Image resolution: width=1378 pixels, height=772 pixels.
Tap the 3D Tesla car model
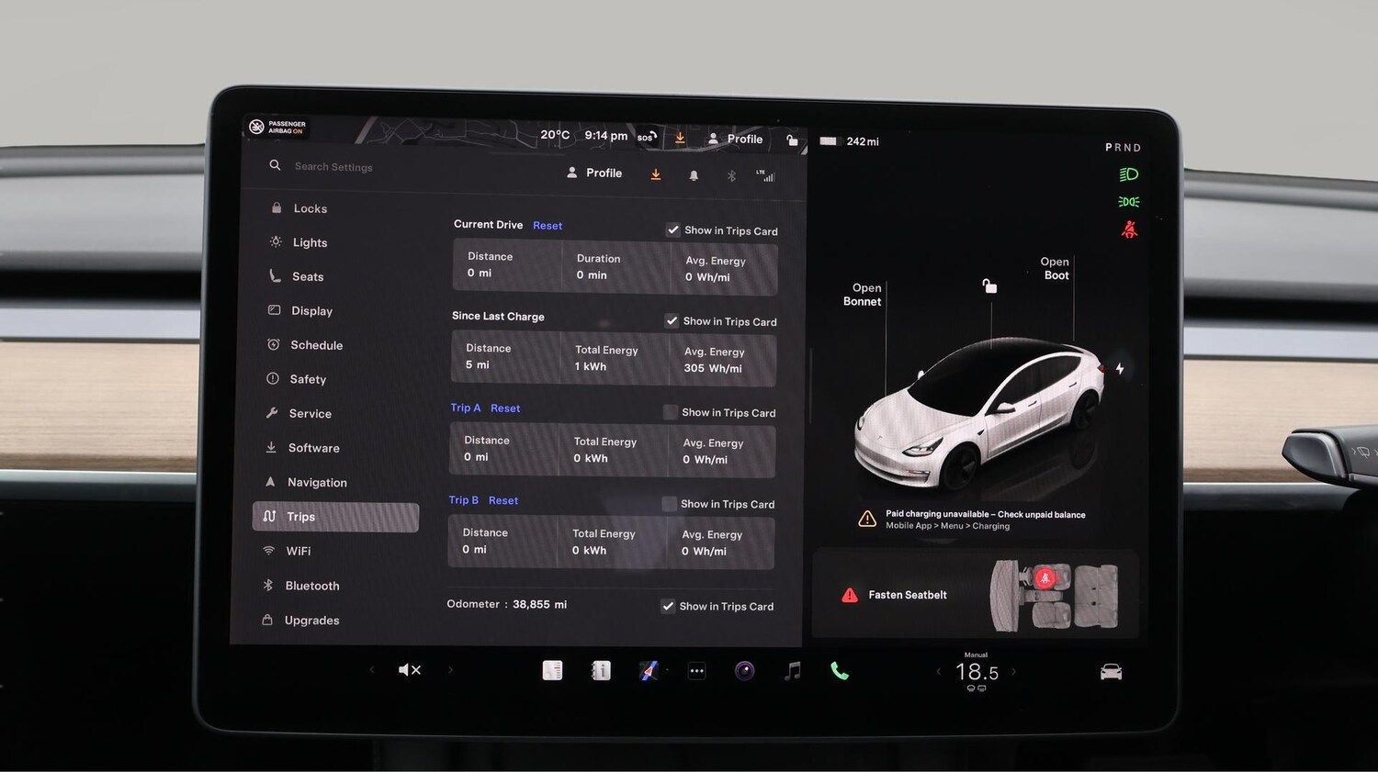click(x=980, y=414)
